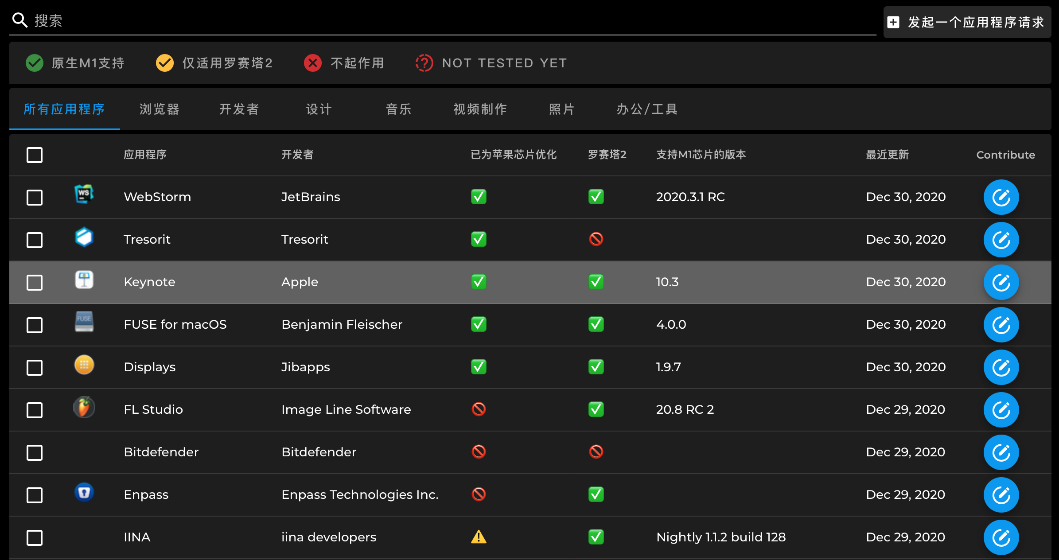This screenshot has width=1059, height=560.
Task: Click Keynote's green Apple silicon optimized checkmark
Action: pos(479,282)
